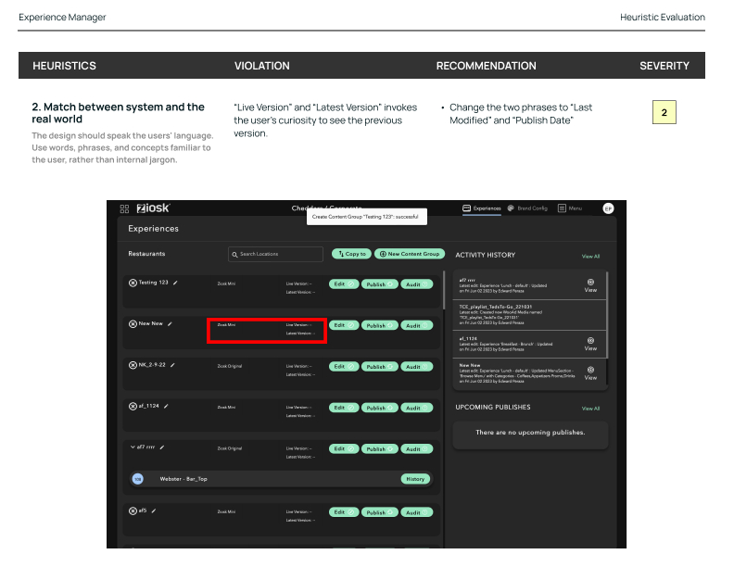
Task: Go to the Menu tab
Action: [x=570, y=208]
